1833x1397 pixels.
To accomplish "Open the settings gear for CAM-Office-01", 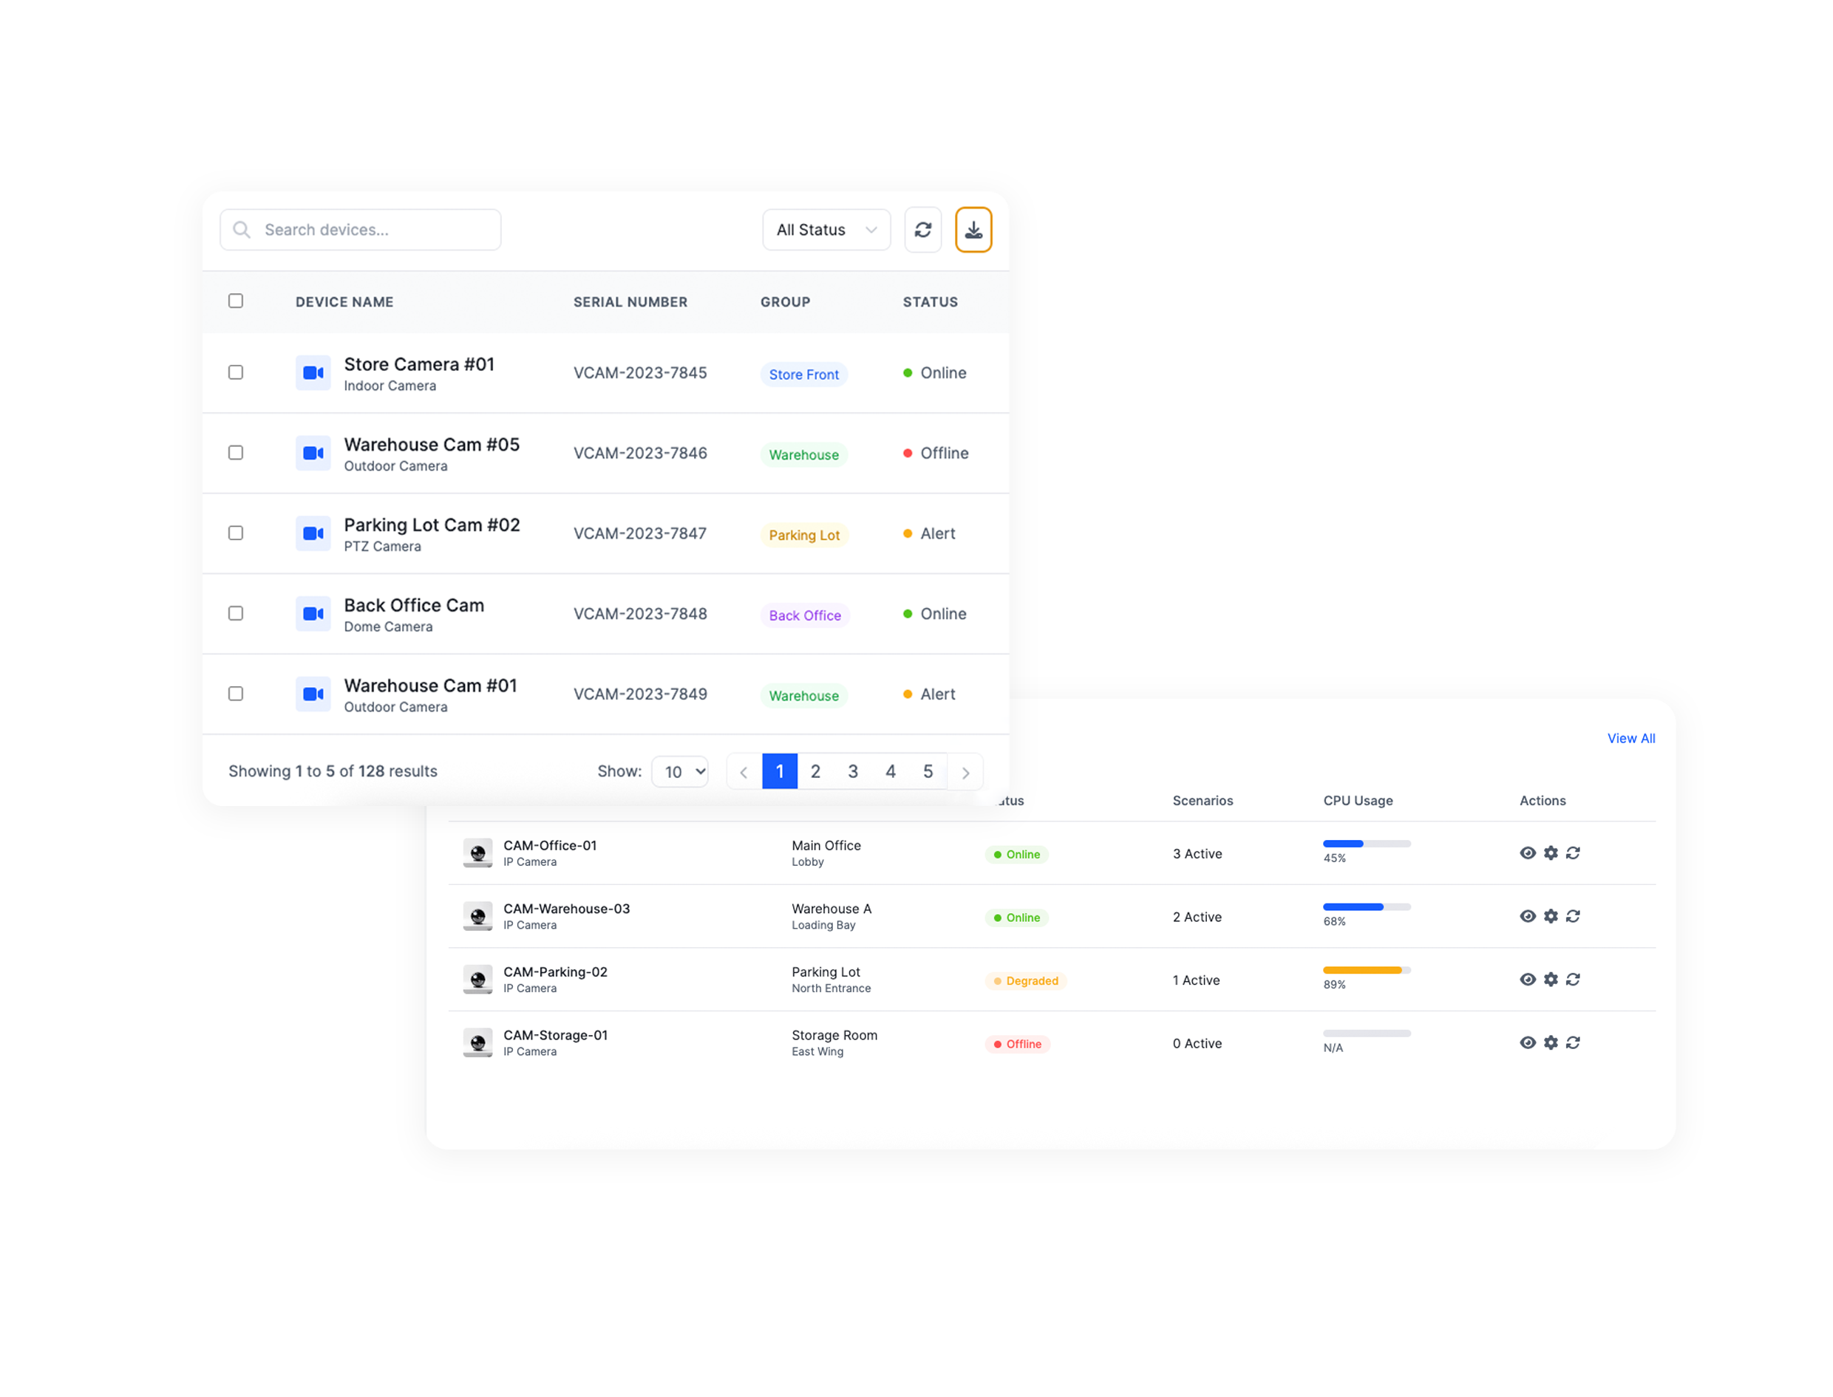I will coord(1550,853).
